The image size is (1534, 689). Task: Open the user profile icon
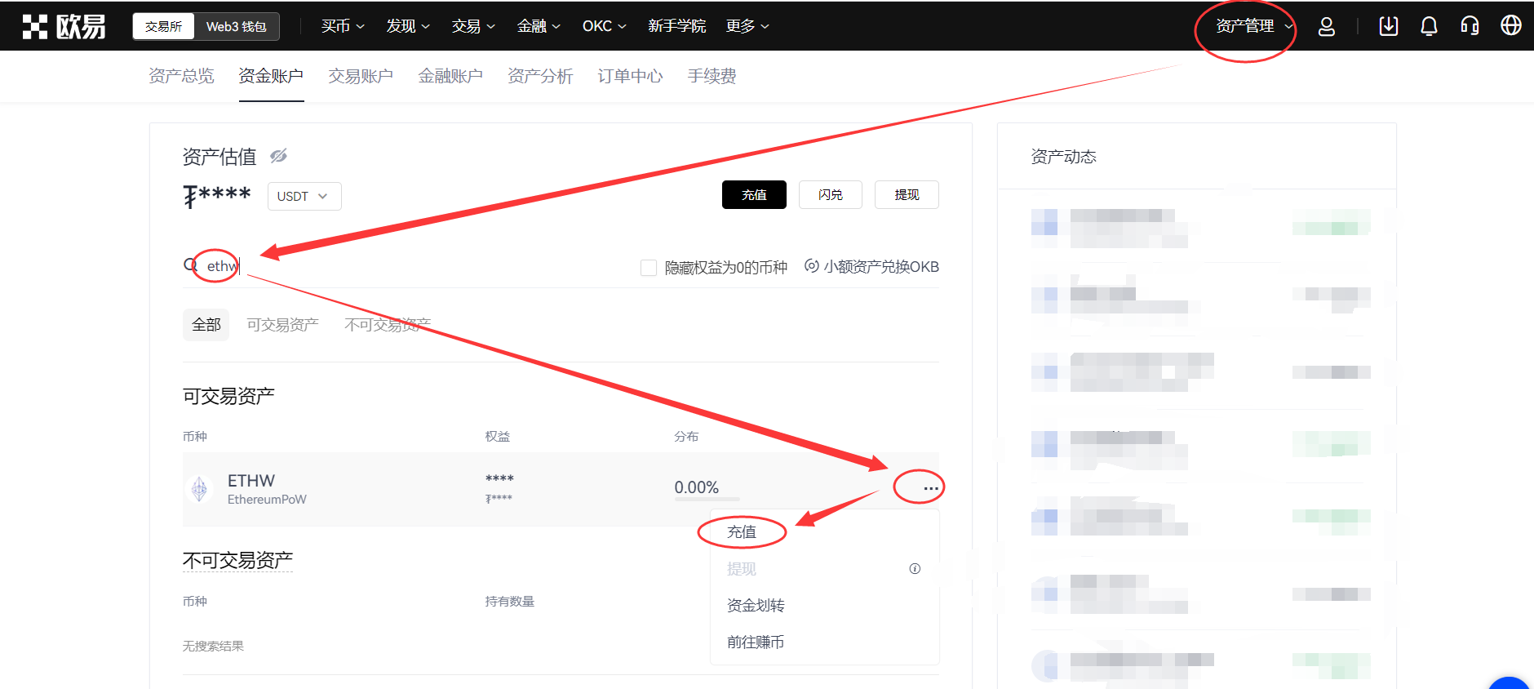[1327, 26]
